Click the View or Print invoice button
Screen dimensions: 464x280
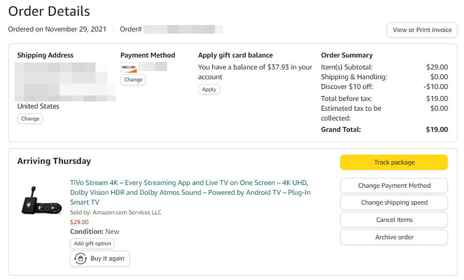tap(422, 30)
